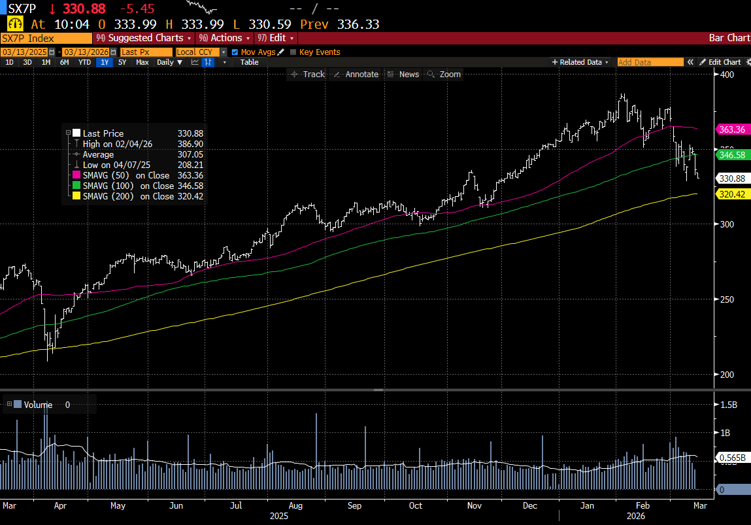Click the Add Data input field

[x=649, y=62]
